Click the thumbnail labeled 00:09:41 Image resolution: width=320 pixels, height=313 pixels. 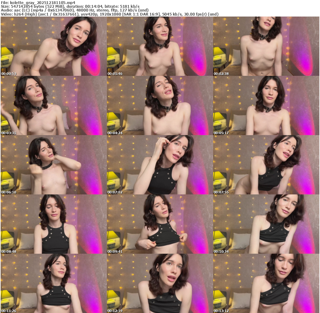[x=160, y=224]
